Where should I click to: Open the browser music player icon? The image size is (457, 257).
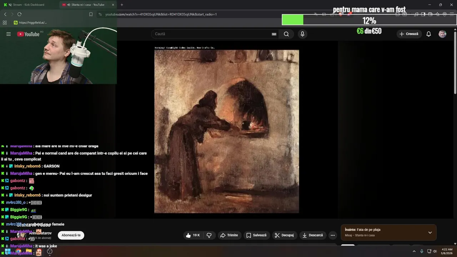click(x=416, y=14)
